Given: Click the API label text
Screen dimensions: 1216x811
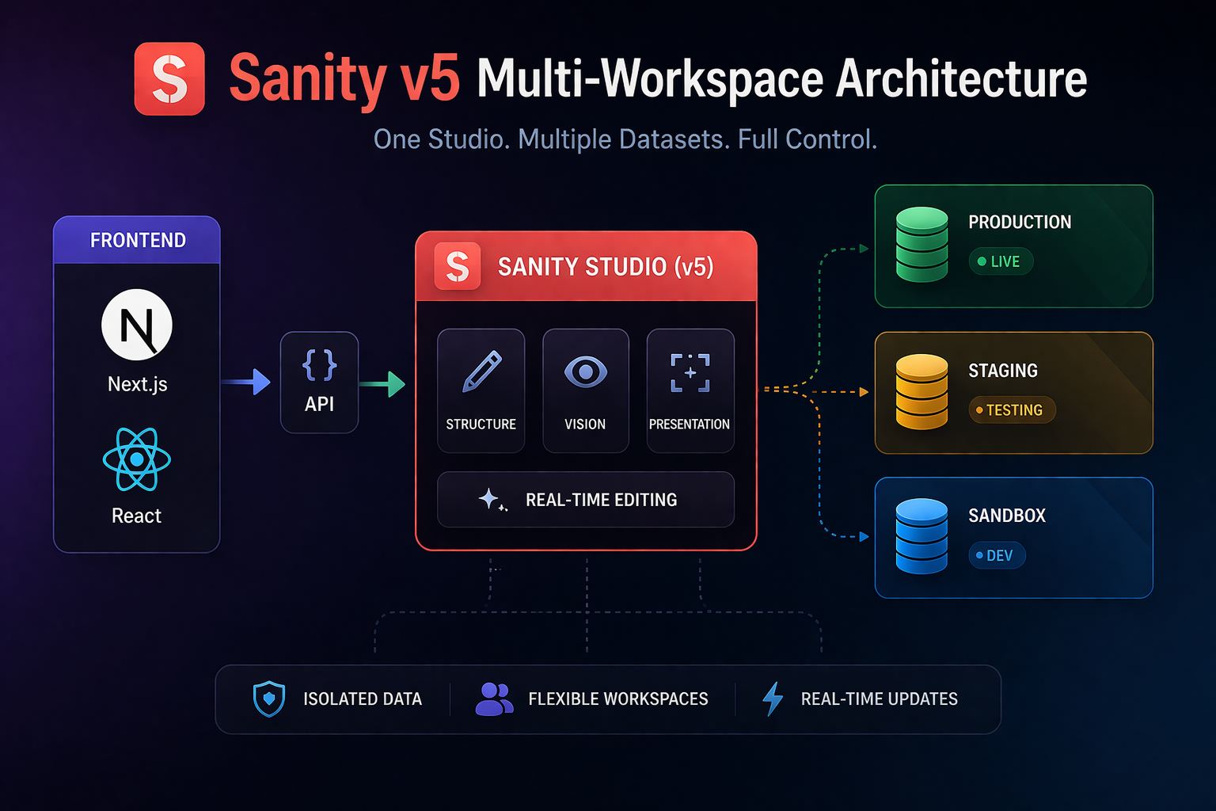Looking at the screenshot, I should pos(320,405).
